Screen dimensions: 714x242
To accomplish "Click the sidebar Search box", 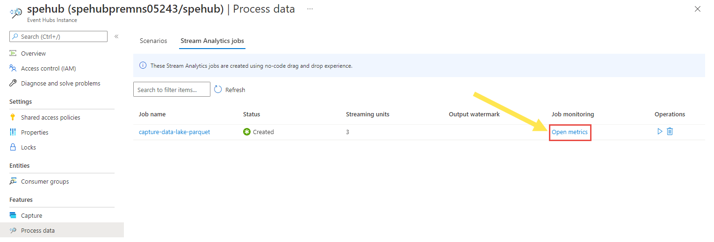I will 58,36.
